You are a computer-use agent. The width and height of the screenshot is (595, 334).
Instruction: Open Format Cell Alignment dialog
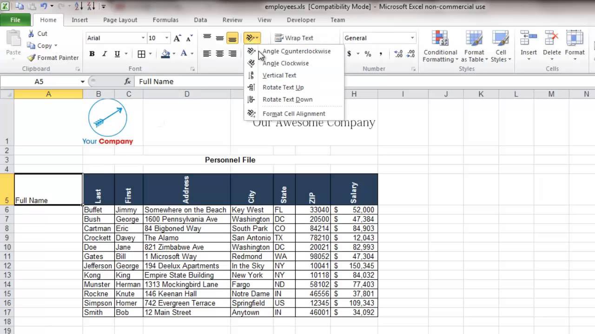(x=294, y=114)
